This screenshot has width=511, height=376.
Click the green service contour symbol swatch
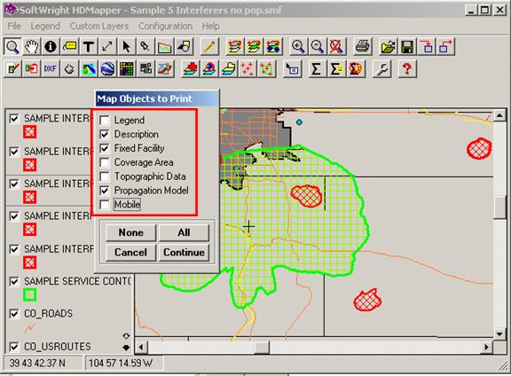coord(29,295)
